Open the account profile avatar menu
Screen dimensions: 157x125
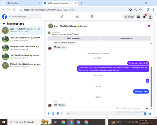click(x=150, y=17)
